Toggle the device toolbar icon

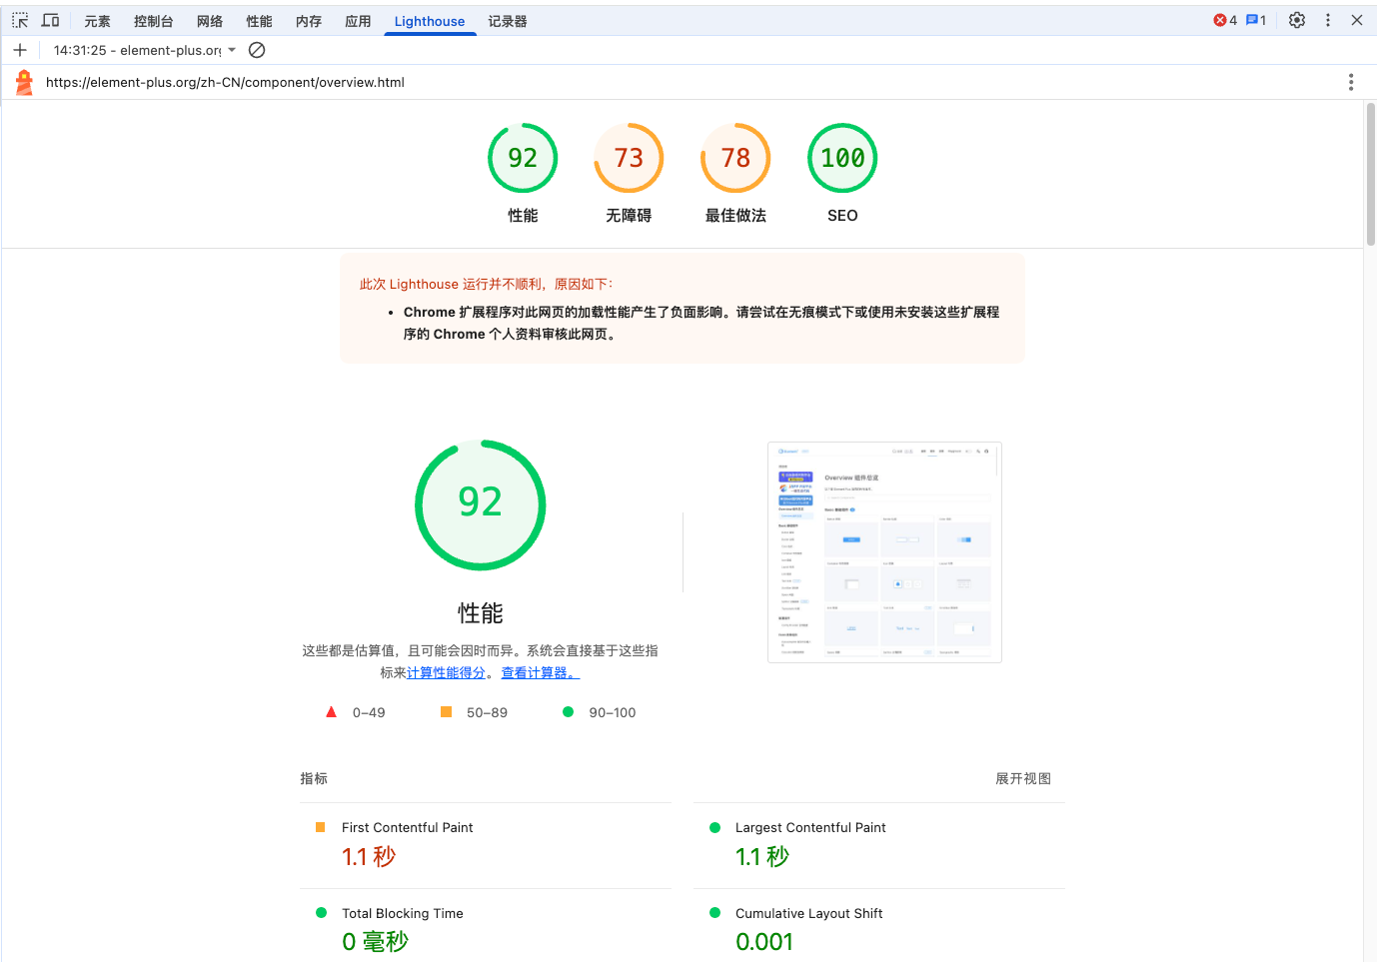point(50,20)
